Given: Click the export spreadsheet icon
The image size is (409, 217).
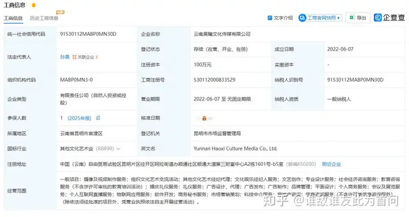Looking at the screenshot, I should (x=352, y=18).
